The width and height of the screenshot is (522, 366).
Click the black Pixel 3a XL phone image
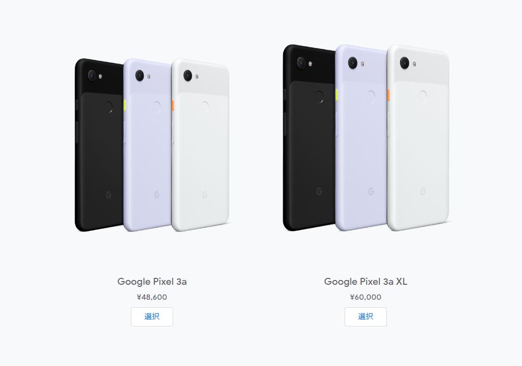coord(309,137)
